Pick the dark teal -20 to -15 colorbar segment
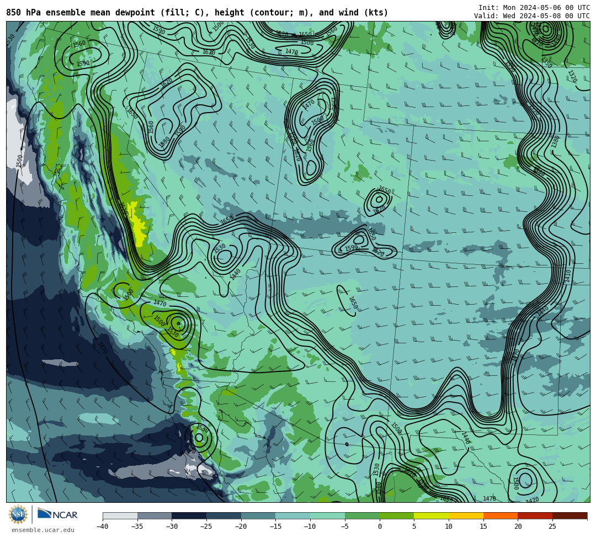 pos(258,516)
